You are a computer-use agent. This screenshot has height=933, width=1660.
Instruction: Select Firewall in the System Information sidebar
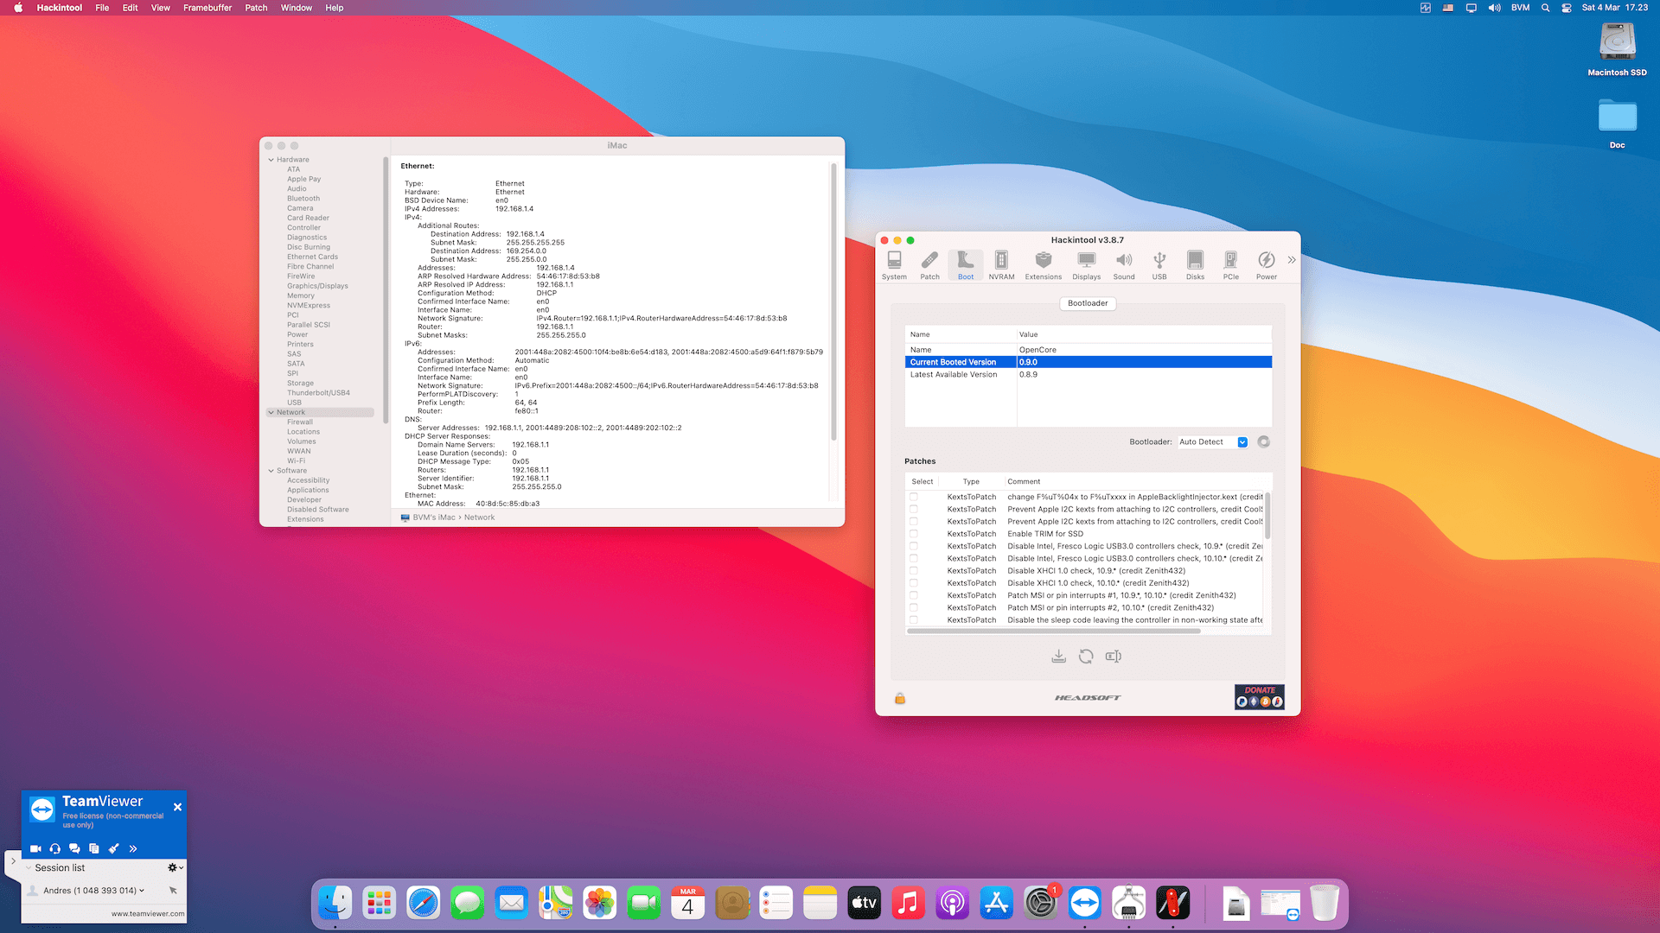coord(300,422)
